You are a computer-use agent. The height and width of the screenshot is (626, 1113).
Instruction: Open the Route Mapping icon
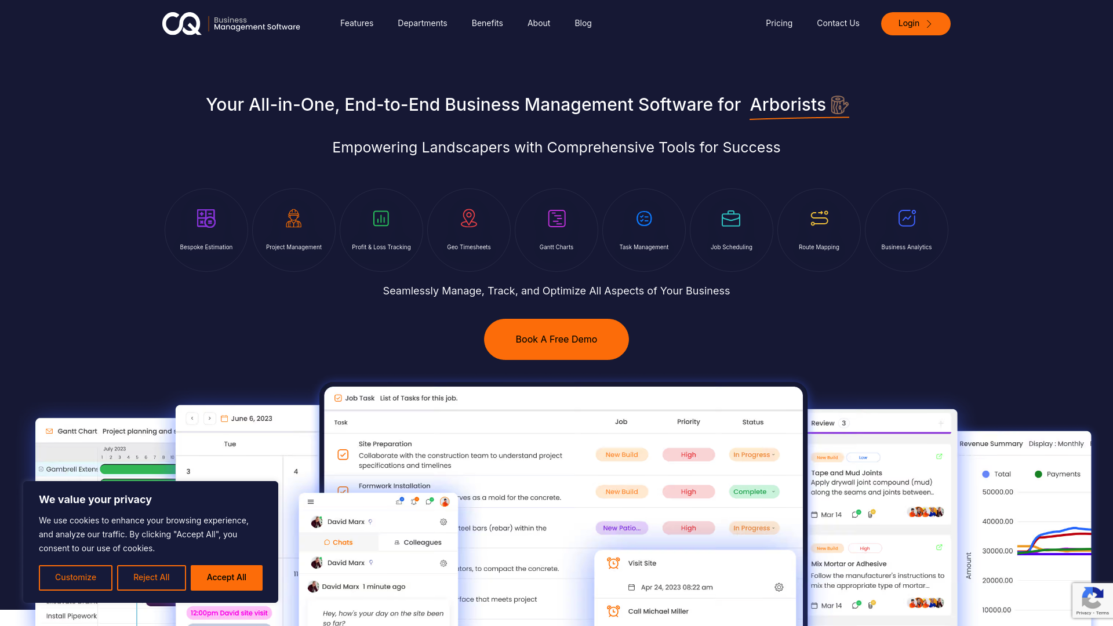point(819,219)
